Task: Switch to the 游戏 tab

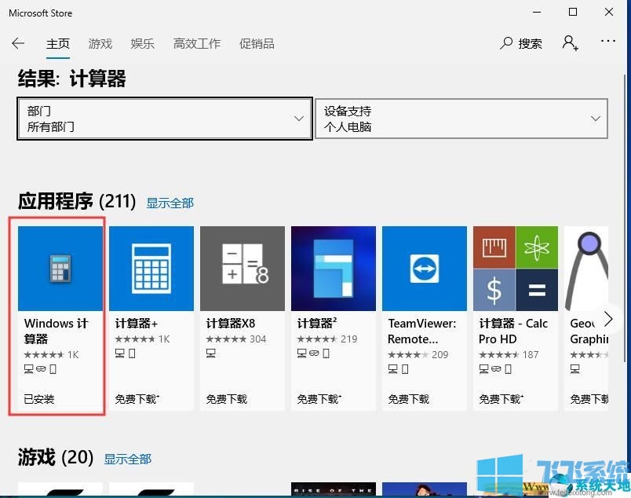Action: 100,43
